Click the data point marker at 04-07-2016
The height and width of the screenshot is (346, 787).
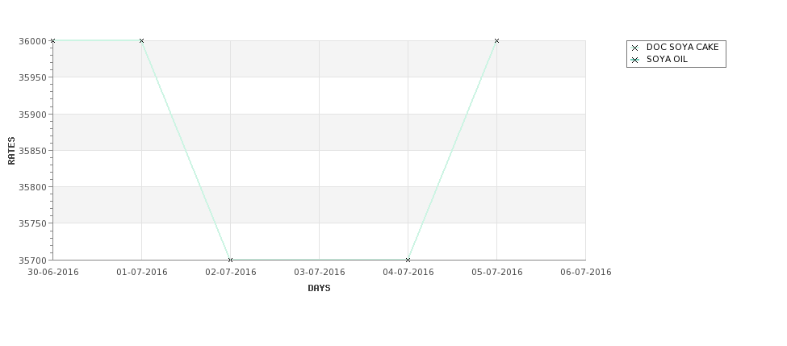pyautogui.click(x=408, y=260)
